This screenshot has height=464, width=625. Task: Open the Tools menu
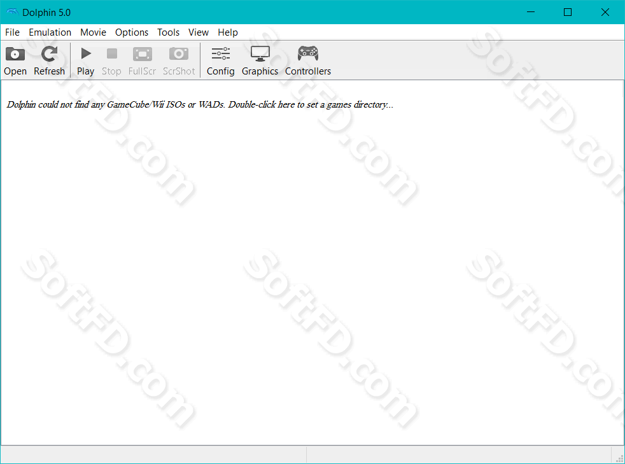click(x=168, y=32)
